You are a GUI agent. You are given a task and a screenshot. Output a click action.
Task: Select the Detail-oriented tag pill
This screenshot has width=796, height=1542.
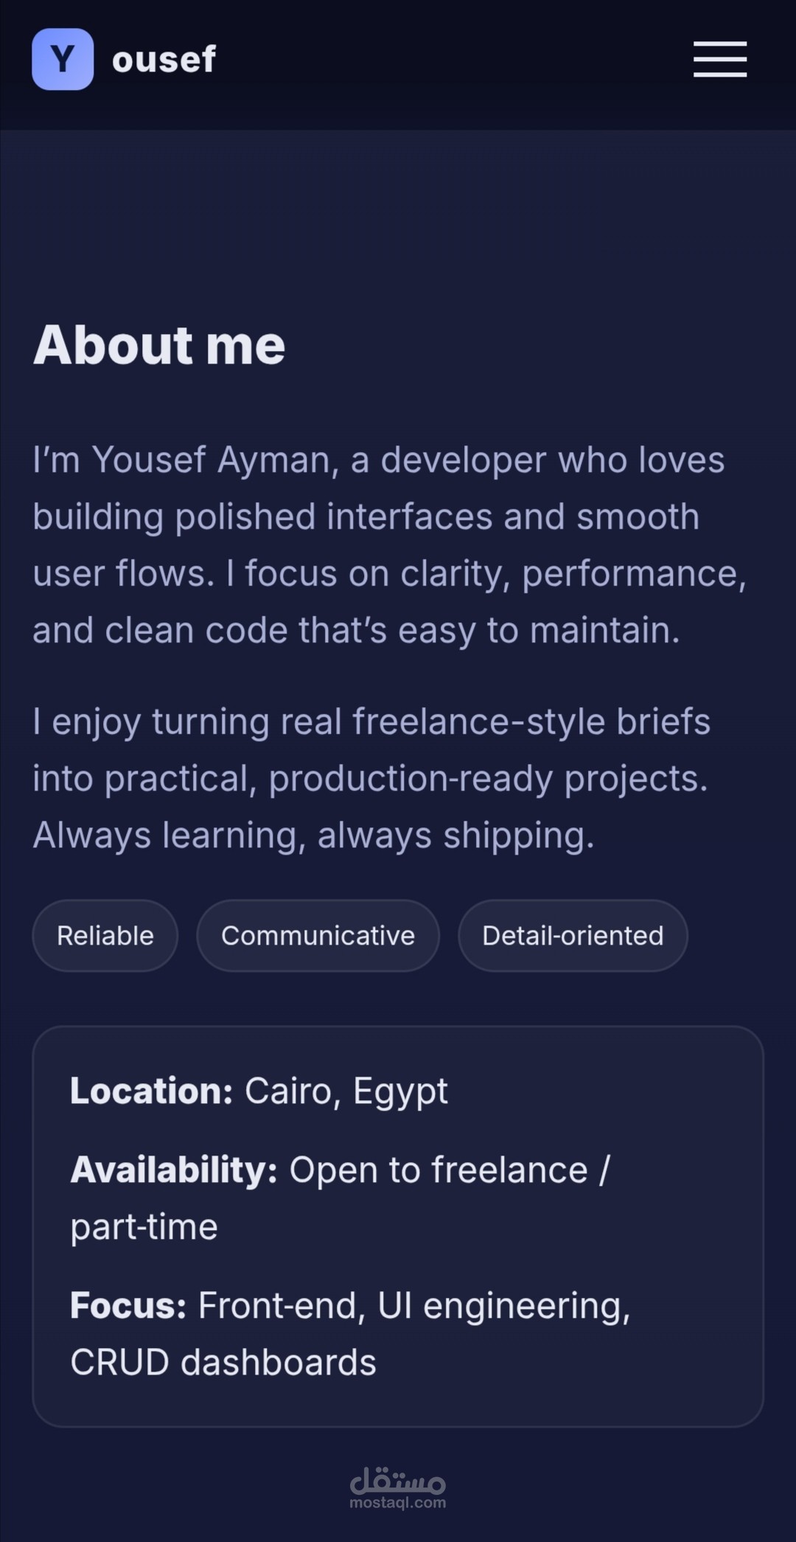(x=573, y=935)
